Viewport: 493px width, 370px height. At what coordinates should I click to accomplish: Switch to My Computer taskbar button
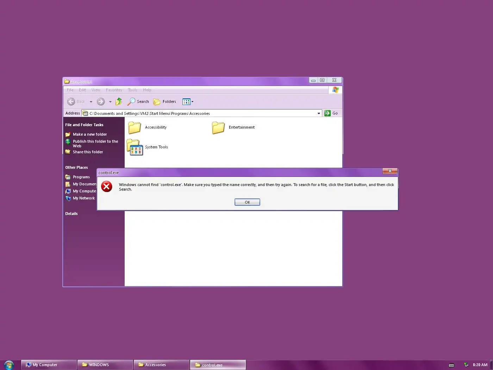click(49, 365)
